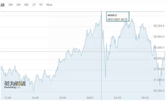Click the 20:00 time axis label
This screenshot has height=101, width=167.
(63, 98)
